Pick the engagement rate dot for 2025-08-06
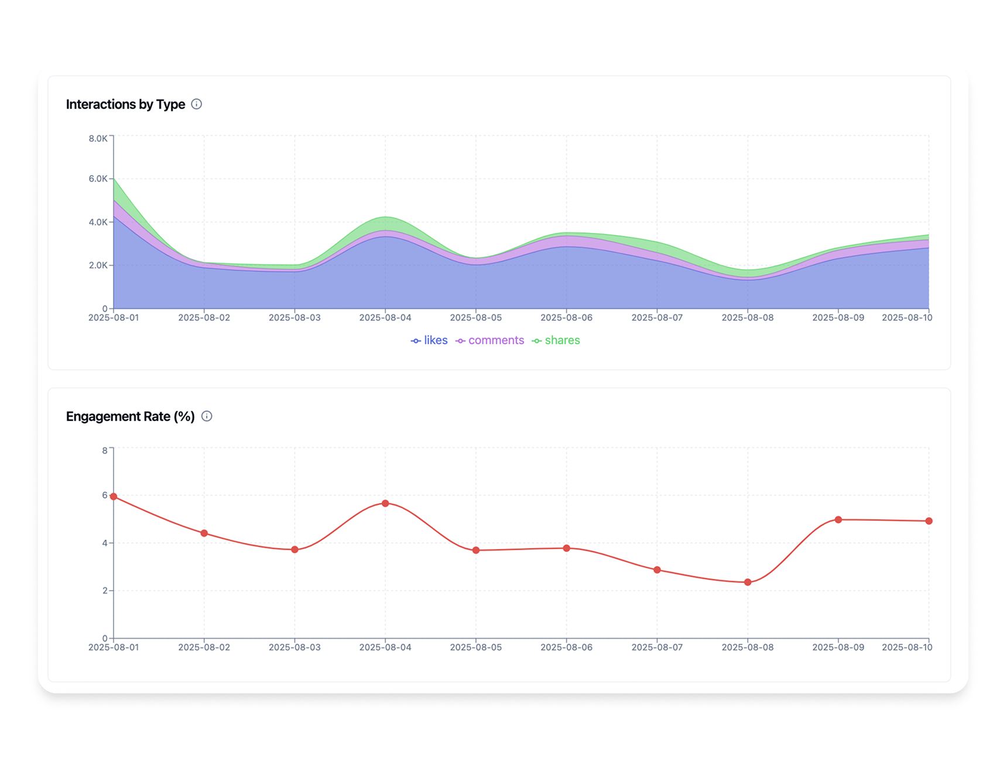Viewport: 1007px width, 758px height. pos(567,548)
